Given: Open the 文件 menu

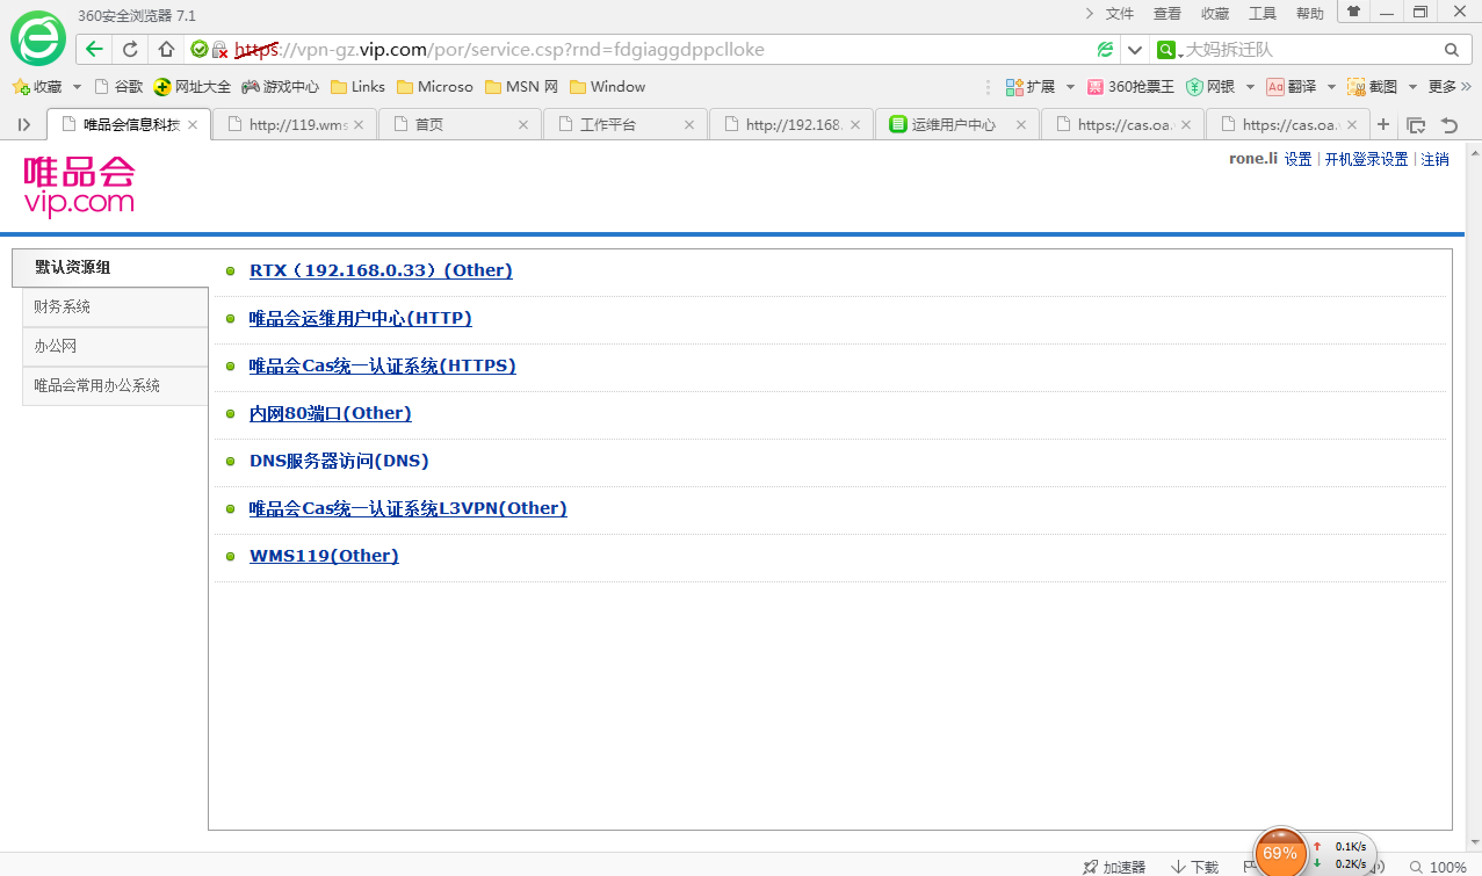Looking at the screenshot, I should pyautogui.click(x=1119, y=13).
